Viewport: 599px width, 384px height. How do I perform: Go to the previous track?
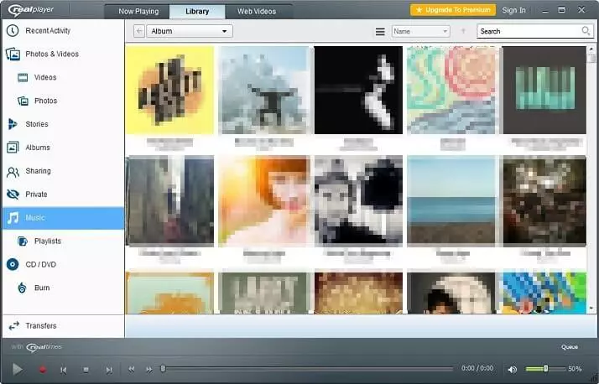click(x=63, y=369)
